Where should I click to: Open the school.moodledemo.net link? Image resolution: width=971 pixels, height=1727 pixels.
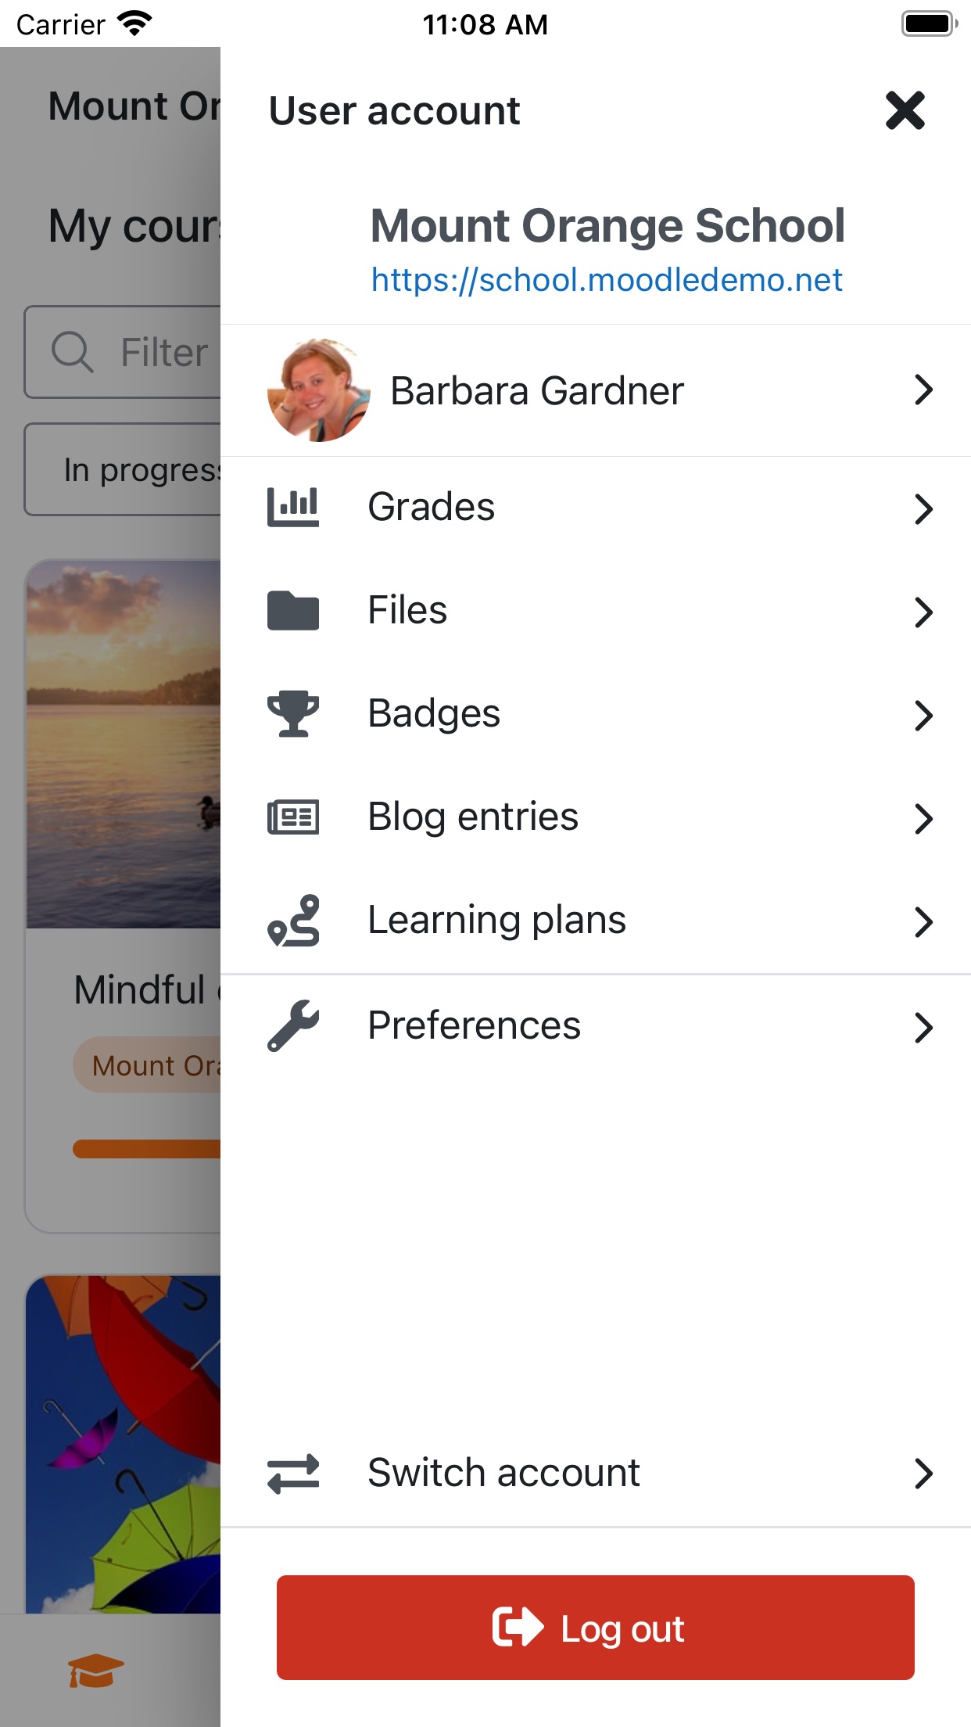[x=607, y=280]
